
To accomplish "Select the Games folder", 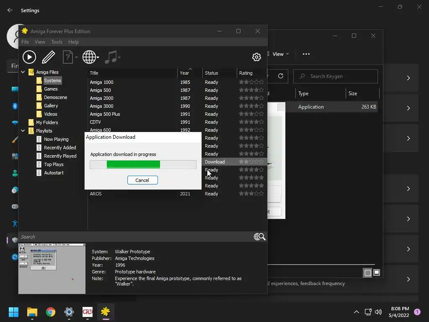I will (x=51, y=89).
